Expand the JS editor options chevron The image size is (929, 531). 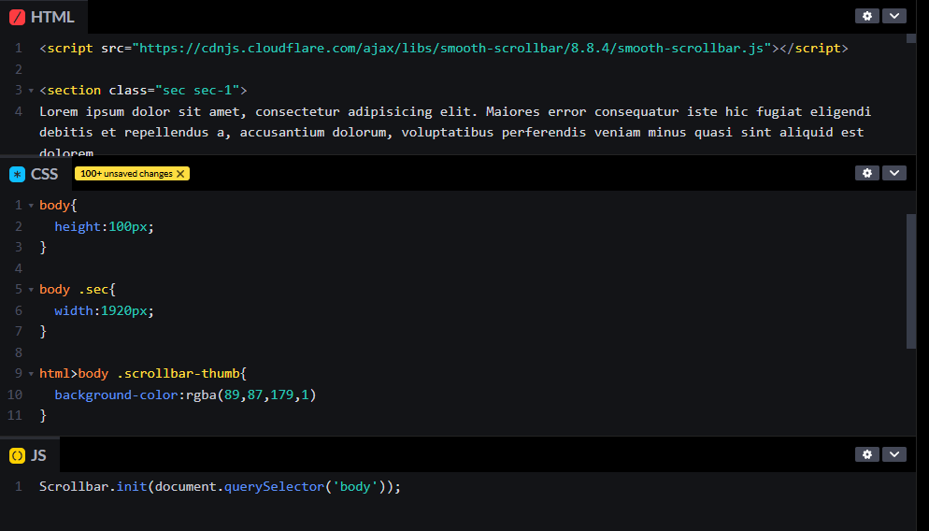(x=894, y=454)
